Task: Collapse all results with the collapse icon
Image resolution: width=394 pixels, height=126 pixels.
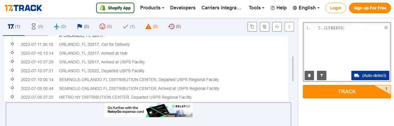Action: coord(289,27)
